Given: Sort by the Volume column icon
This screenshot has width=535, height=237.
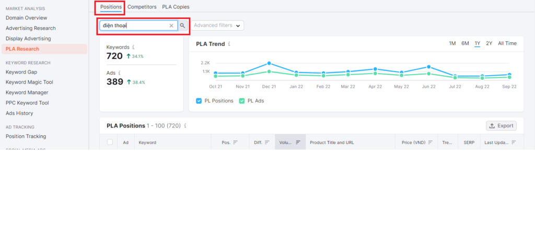Looking at the screenshot, I should tap(298, 143).
